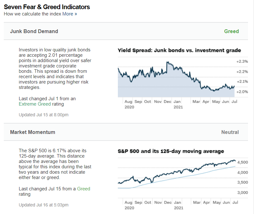Click the 'Updated Jul 16 at 5:03pm' timestamp
This screenshot has width=254, height=214.
(43, 205)
